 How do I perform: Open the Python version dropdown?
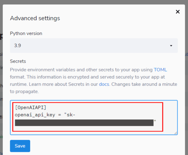point(93,46)
